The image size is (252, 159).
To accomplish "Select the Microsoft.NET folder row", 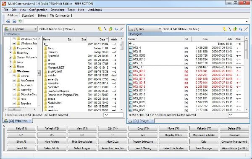I will [x=81, y=68].
